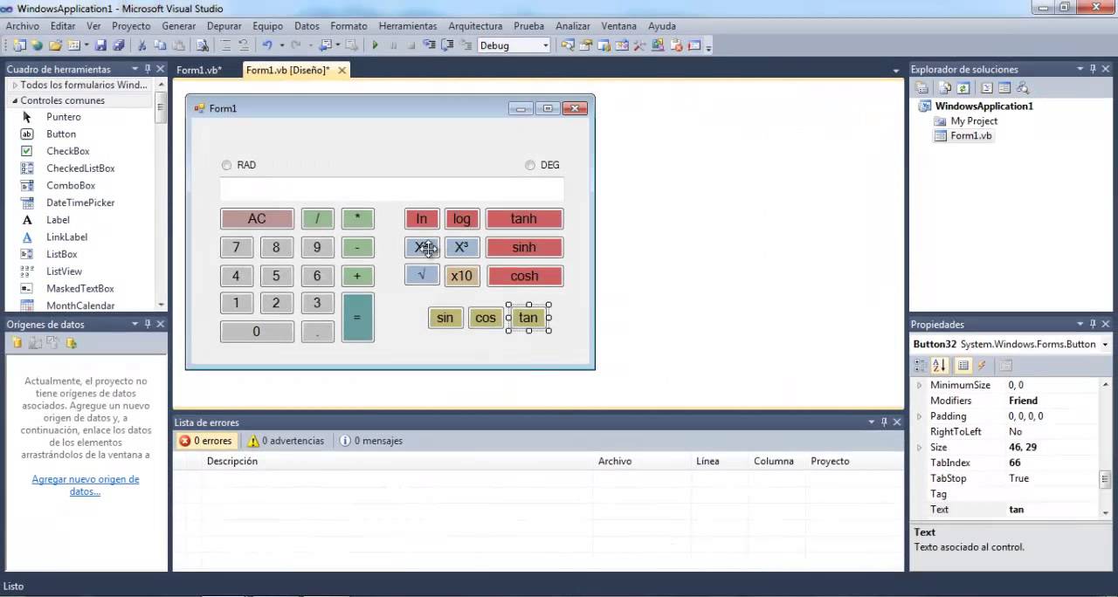Pin the Cuadro de herramientas panel
Screen dimensions: 1118x597
point(148,69)
